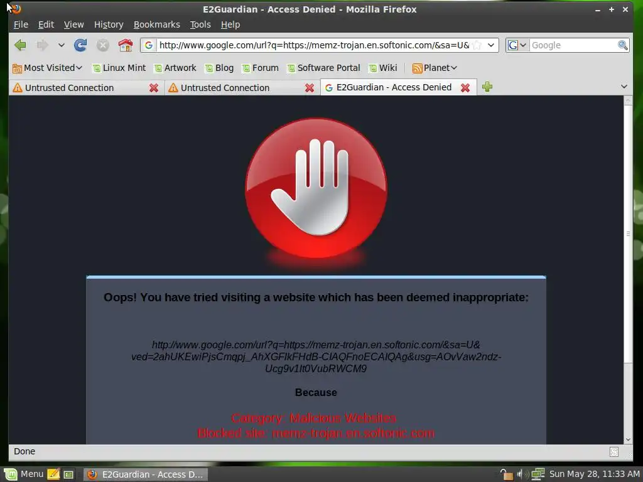Expand the Most Visited bookmarks folder
This screenshot has width=643, height=482.
click(x=48, y=68)
